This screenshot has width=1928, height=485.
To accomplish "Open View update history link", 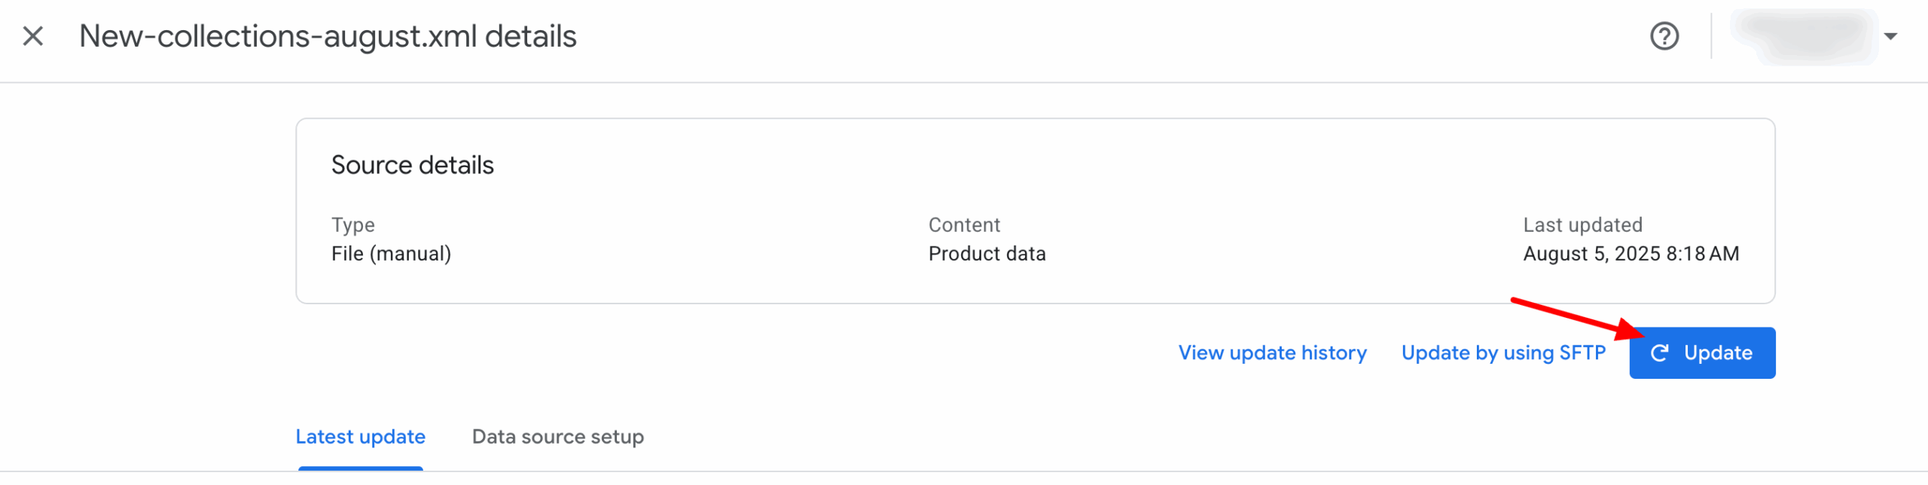I will 1271,352.
